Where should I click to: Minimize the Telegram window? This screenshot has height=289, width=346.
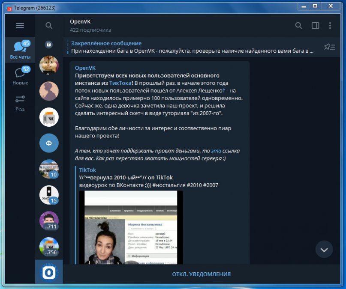point(304,6)
